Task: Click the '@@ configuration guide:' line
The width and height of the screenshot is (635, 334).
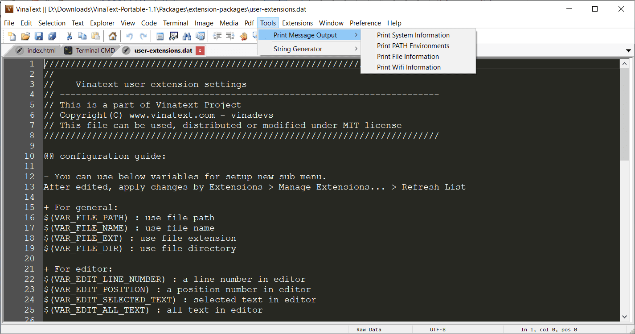Action: pyautogui.click(x=105, y=156)
